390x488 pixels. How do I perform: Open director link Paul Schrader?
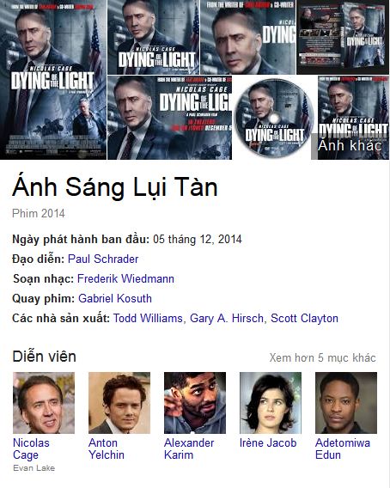pyautogui.click(x=103, y=259)
